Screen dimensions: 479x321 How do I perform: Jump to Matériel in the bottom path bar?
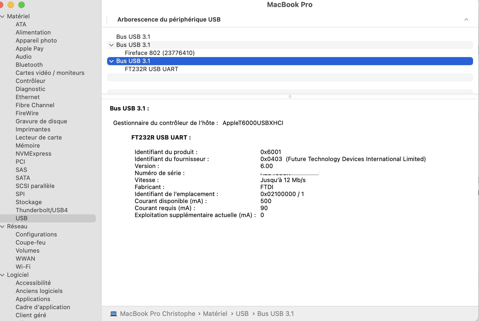coord(215,314)
